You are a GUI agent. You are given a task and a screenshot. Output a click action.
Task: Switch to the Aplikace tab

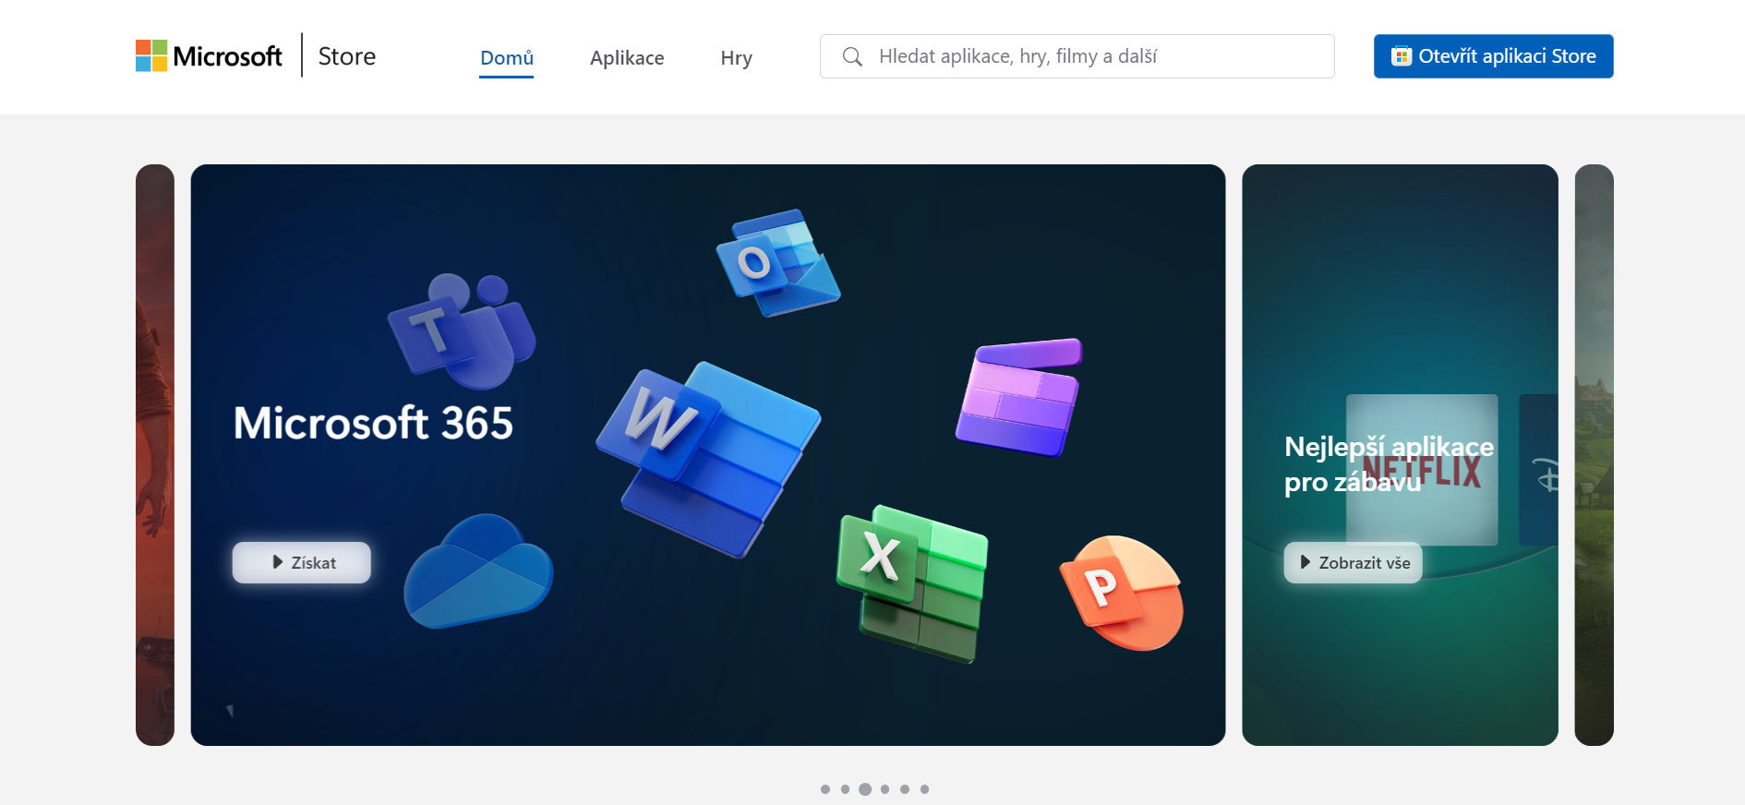click(x=627, y=57)
